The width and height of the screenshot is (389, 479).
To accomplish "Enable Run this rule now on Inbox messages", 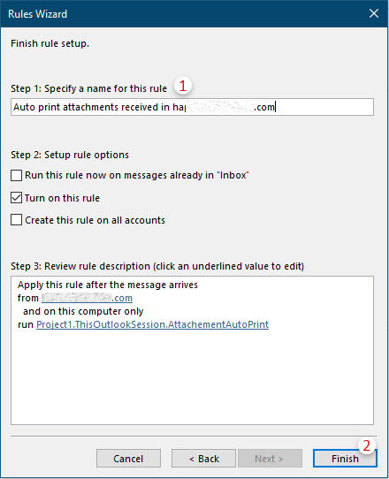I will coord(16,175).
